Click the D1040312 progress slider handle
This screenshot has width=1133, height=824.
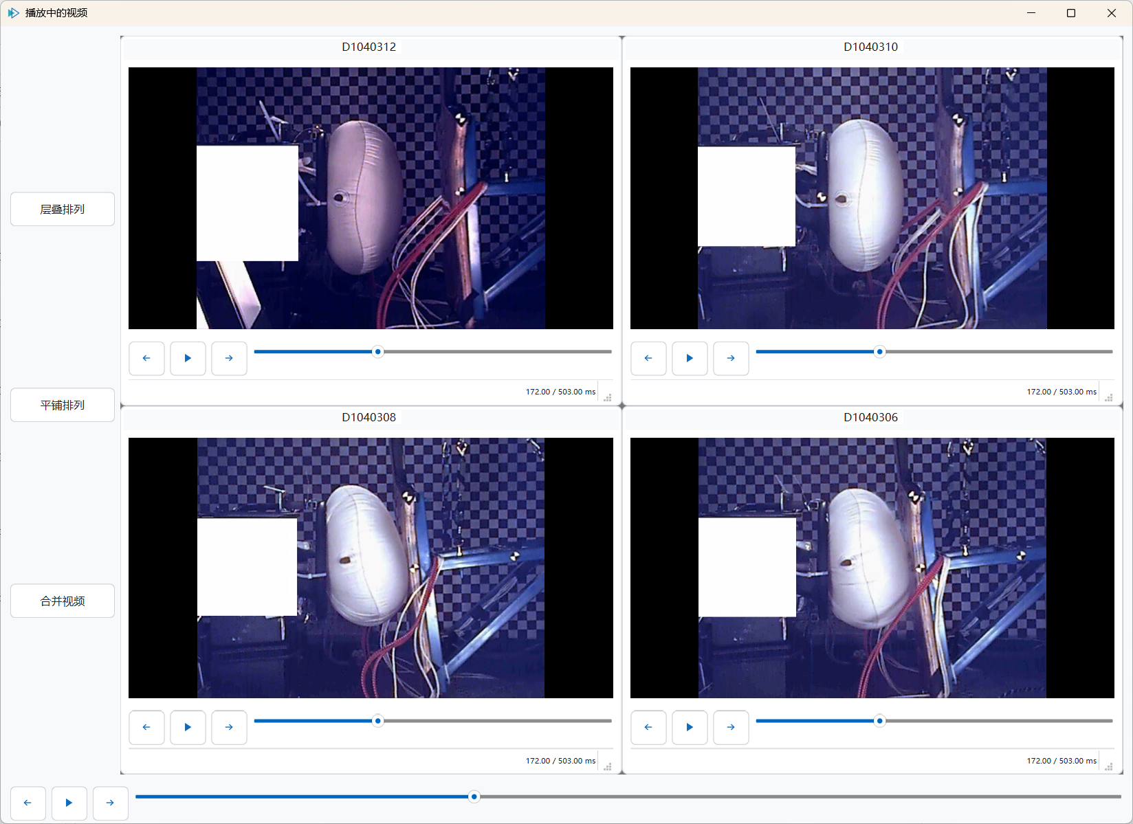click(377, 352)
